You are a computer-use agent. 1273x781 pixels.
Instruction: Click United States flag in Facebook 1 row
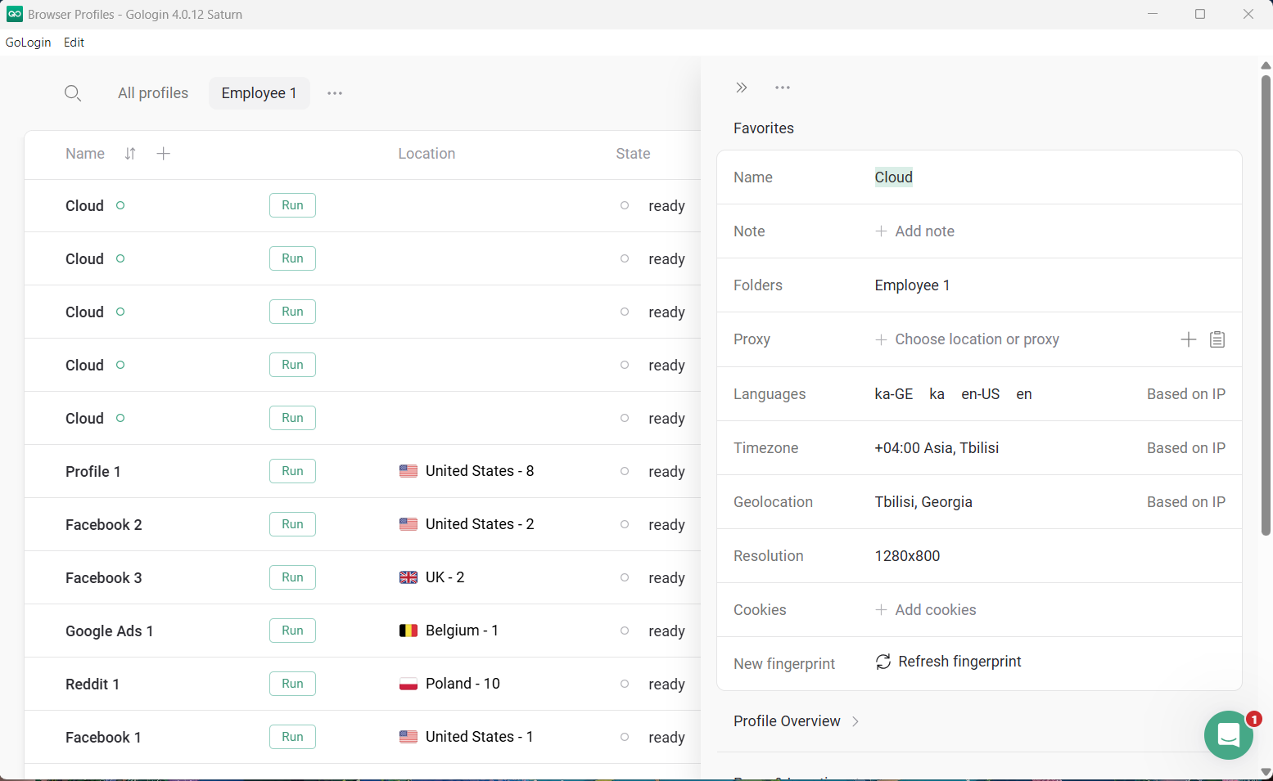409,737
